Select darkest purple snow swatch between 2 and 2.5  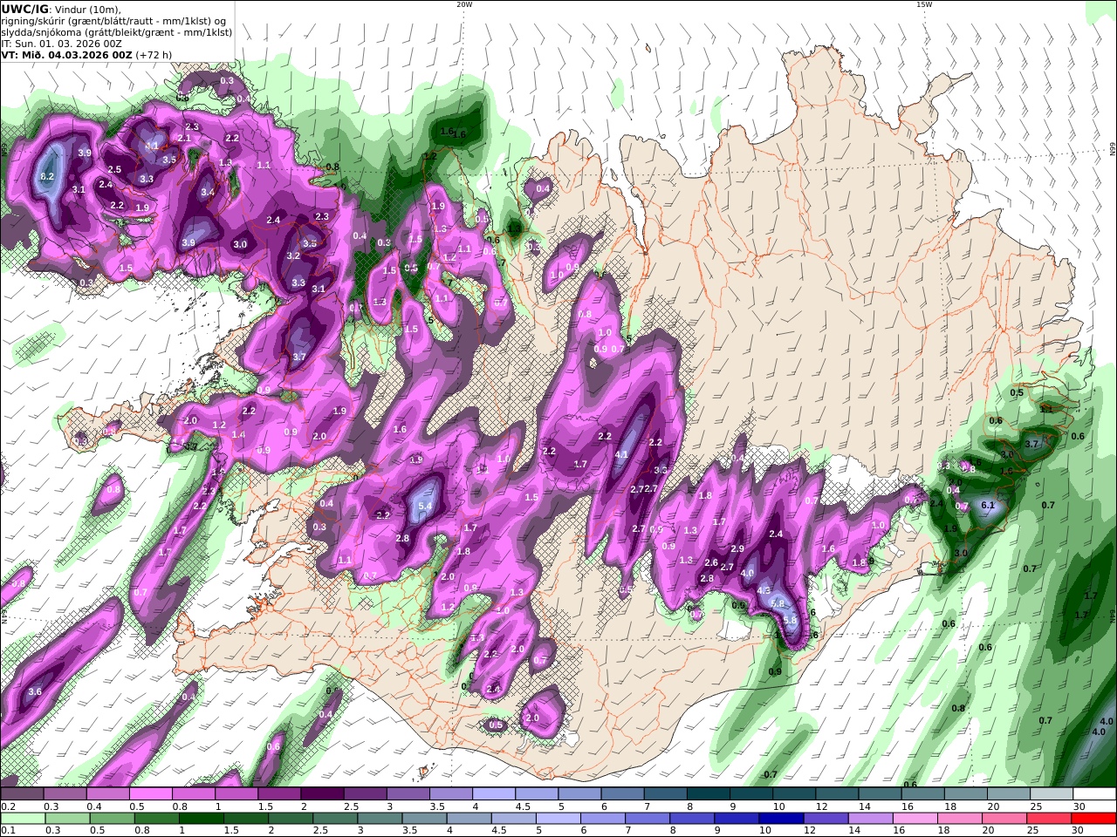point(321,794)
